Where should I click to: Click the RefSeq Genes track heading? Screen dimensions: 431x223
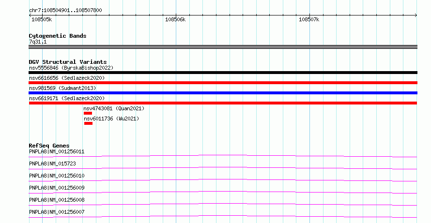click(49, 146)
